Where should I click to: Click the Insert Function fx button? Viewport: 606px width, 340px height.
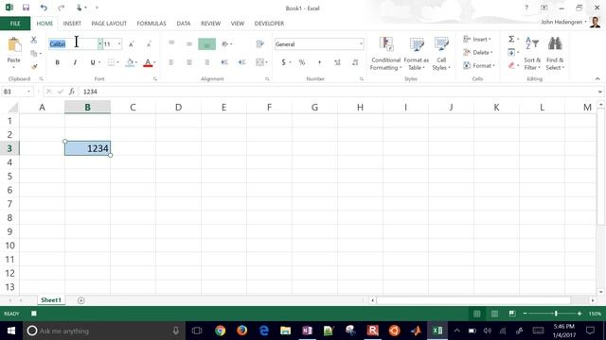coord(72,92)
